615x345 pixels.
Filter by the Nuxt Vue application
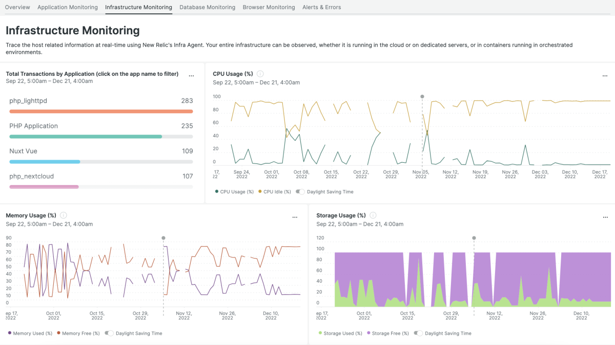pyautogui.click(x=23, y=151)
